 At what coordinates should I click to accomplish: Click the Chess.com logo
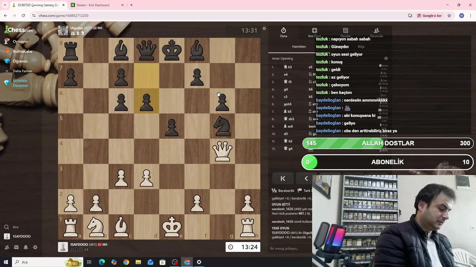(19, 30)
